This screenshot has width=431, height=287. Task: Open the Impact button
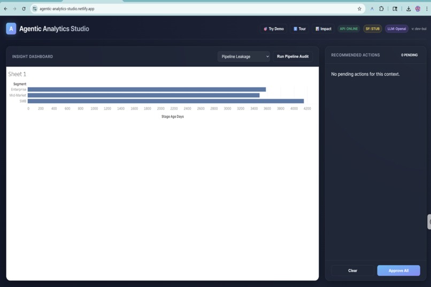coord(323,29)
